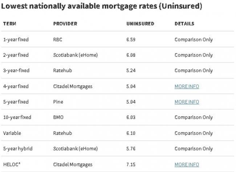Click the PROVIDER column header
Viewport: 236px width, 172px height.
tap(65, 24)
